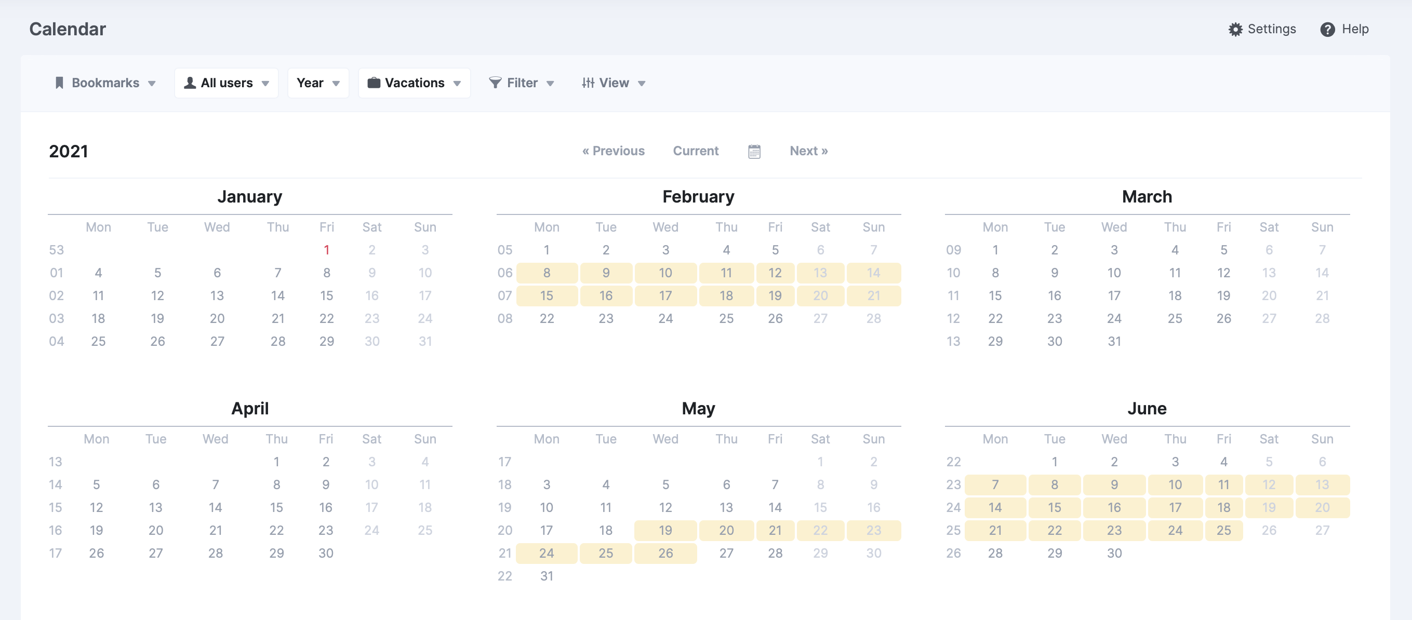
Task: Expand the Vacations dropdown
Action: click(414, 83)
